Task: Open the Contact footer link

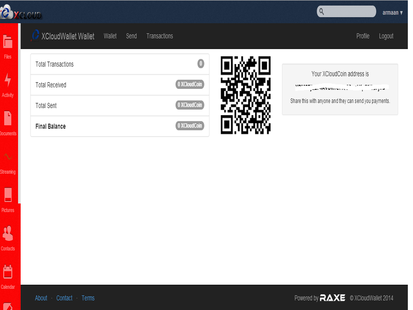Action: click(64, 298)
